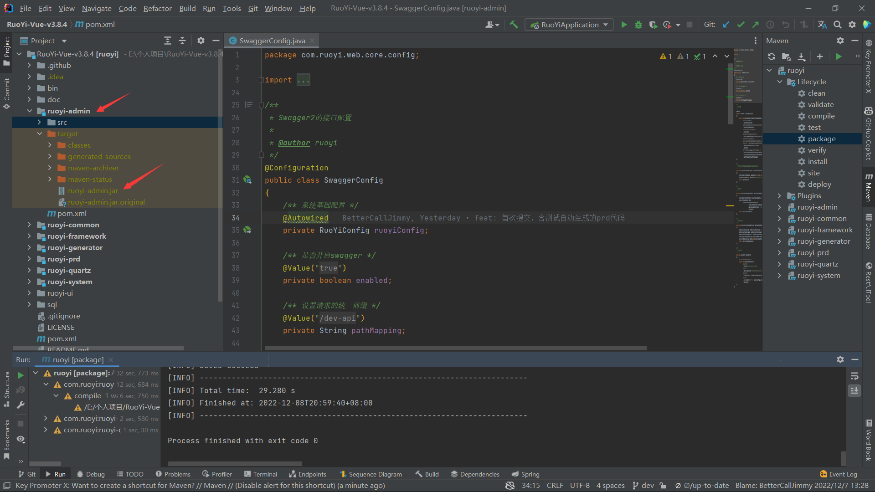Image resolution: width=875 pixels, height=492 pixels.
Task: Click the Git Commit green checkmark
Action: coord(741,25)
